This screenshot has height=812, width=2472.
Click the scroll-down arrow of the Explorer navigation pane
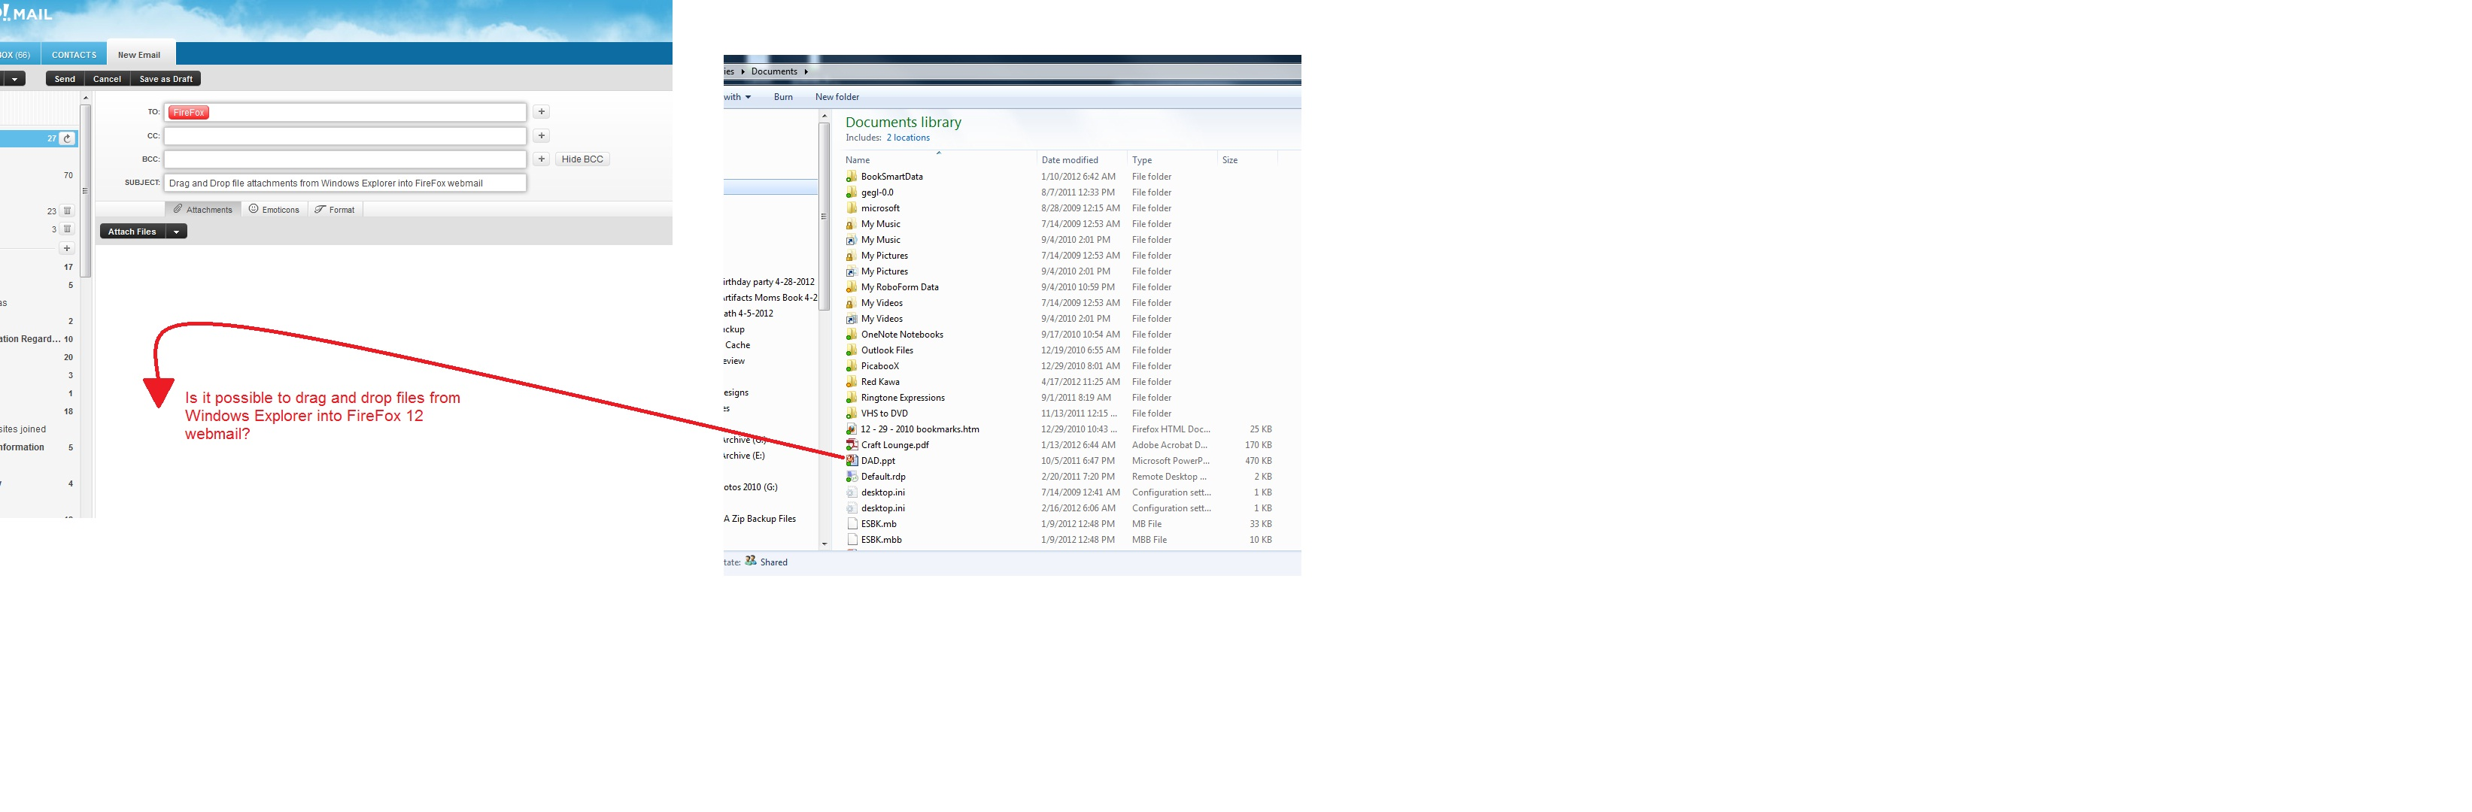click(825, 544)
